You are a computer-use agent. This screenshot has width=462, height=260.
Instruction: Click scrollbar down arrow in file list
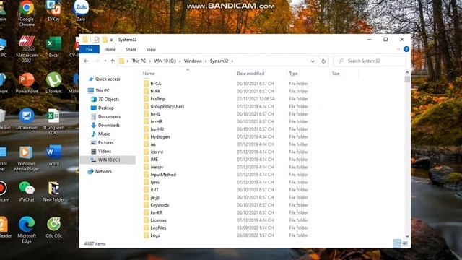coord(407,236)
